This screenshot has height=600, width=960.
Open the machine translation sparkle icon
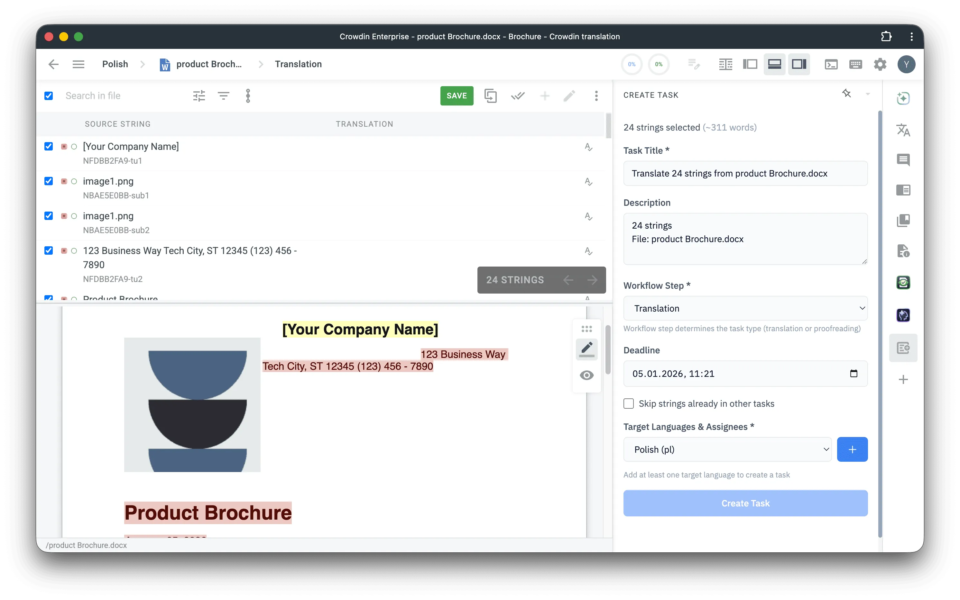click(x=904, y=98)
